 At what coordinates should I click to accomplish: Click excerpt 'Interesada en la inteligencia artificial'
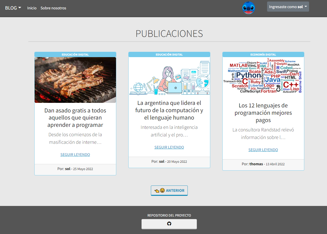(x=169, y=131)
